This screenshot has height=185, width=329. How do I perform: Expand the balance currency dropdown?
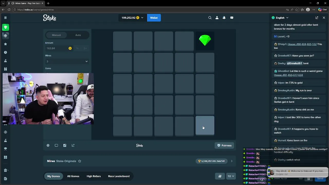142,18
